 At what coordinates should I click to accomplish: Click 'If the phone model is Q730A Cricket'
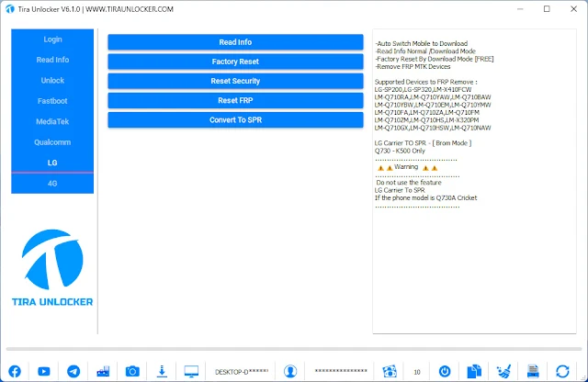tap(425, 197)
